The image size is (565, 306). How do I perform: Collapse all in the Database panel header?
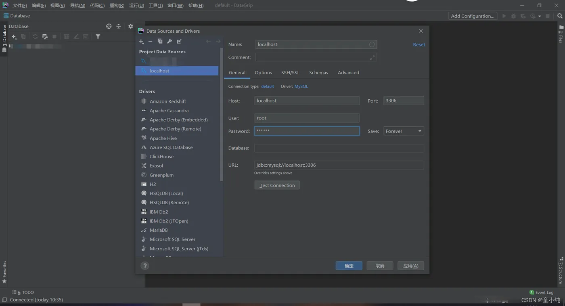[119, 26]
